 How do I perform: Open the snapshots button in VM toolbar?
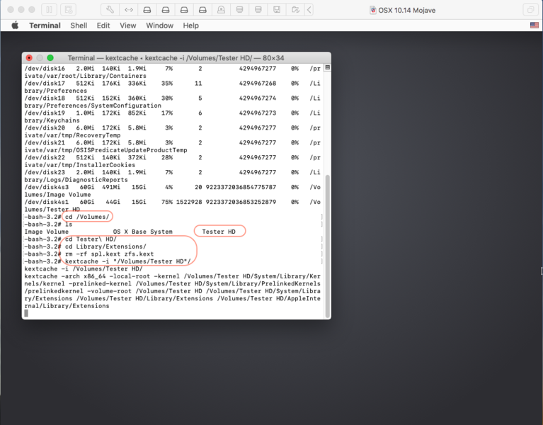[x=68, y=10]
